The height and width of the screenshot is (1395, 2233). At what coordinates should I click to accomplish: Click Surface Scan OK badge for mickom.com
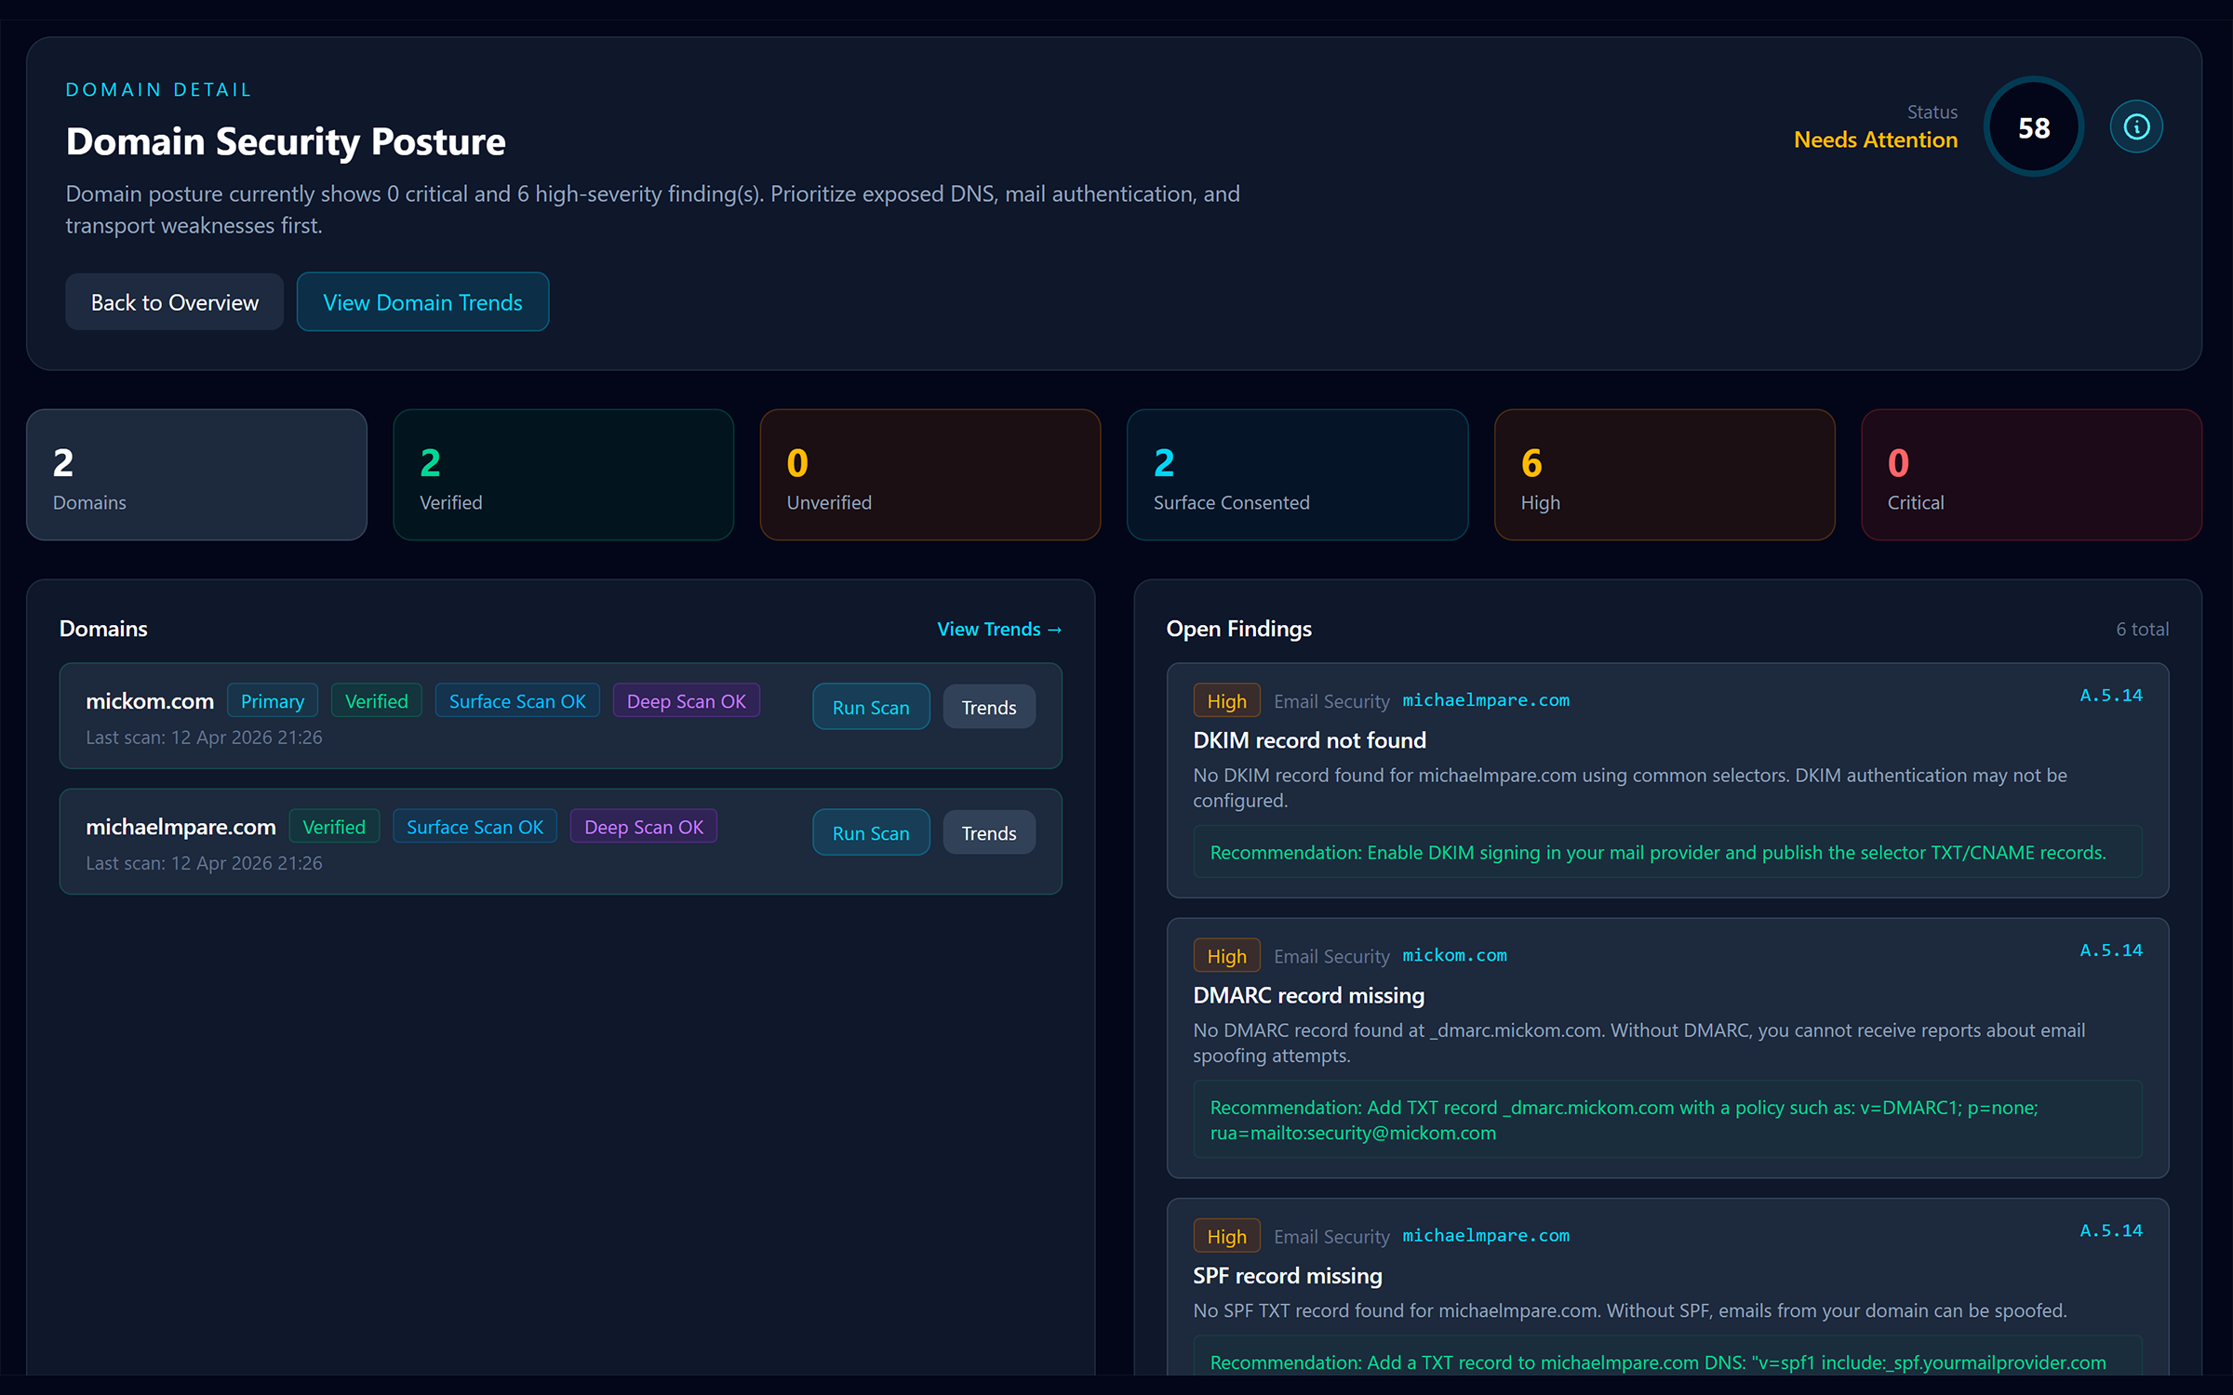[517, 701]
